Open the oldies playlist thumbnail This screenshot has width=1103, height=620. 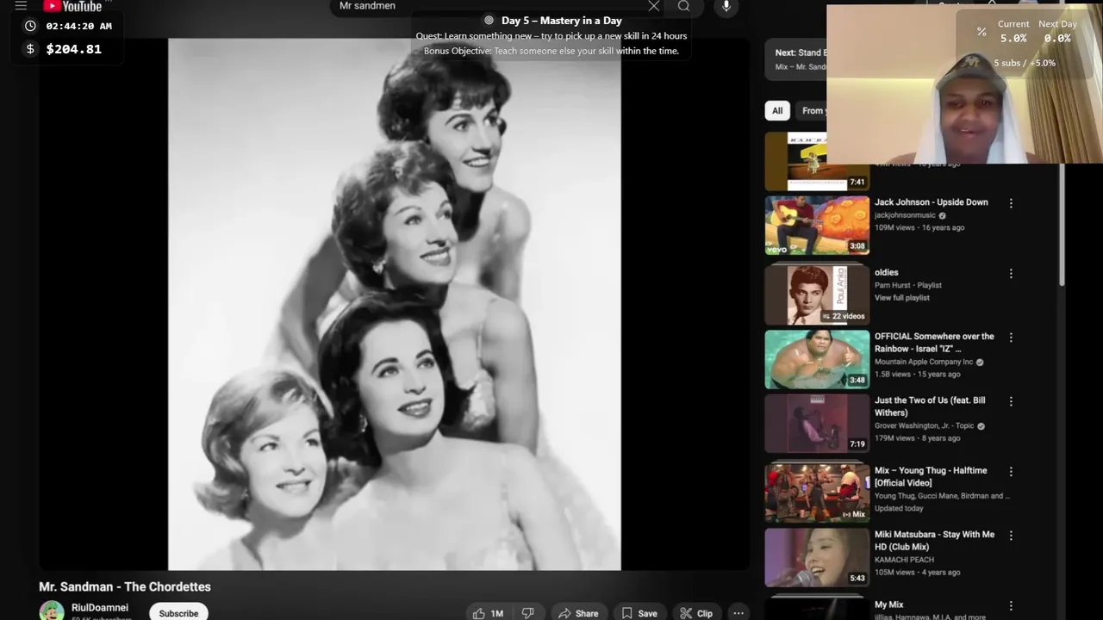click(x=817, y=294)
